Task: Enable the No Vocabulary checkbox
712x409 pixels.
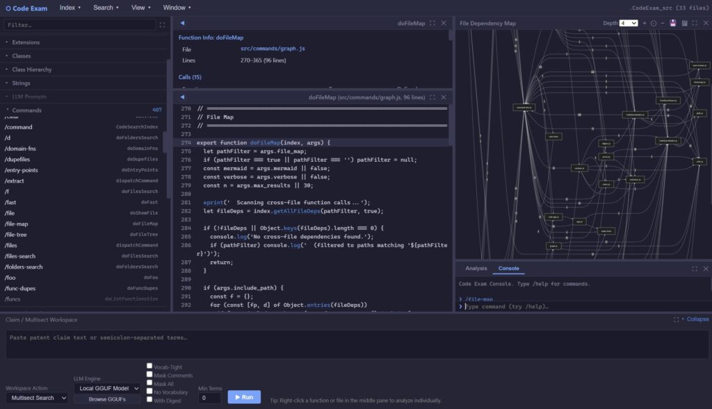Action: (x=149, y=392)
